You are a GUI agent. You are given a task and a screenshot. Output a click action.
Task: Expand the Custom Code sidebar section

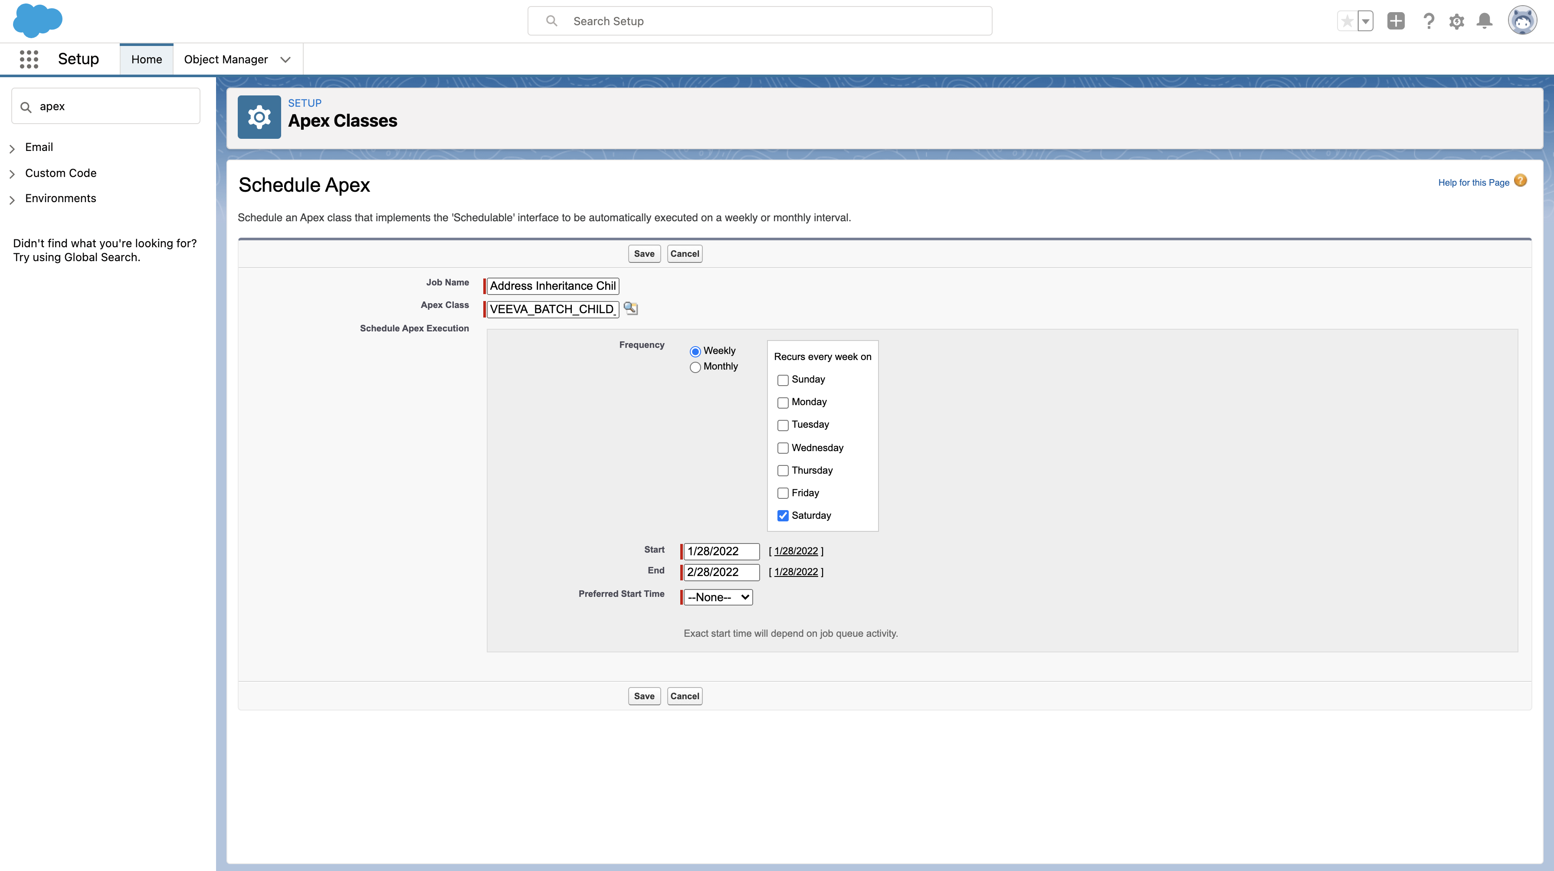60,173
